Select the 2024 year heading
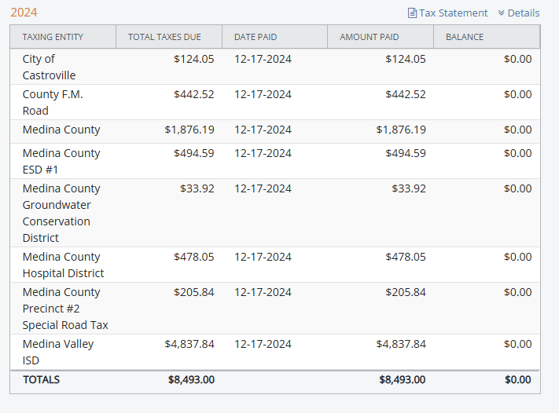 coord(24,13)
